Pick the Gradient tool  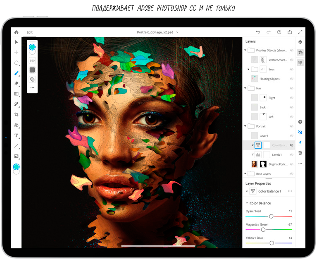click(17, 94)
